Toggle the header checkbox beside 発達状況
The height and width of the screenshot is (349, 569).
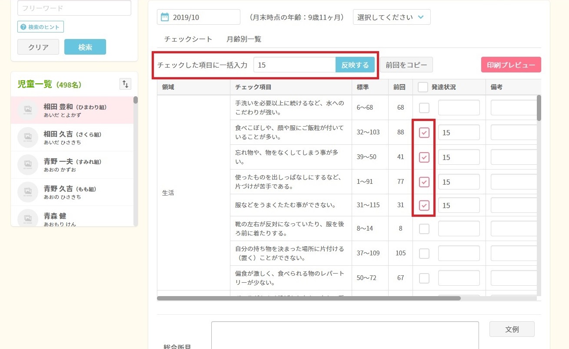tap(423, 87)
